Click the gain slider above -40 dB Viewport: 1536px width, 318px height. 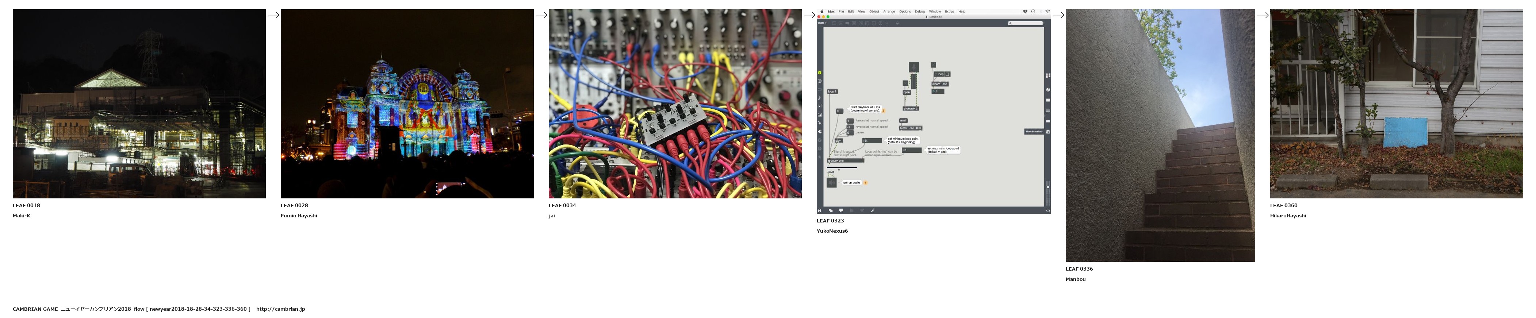click(x=842, y=167)
